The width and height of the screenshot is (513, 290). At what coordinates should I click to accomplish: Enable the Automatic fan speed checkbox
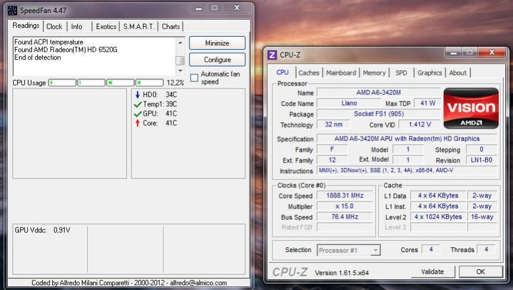[x=194, y=78]
